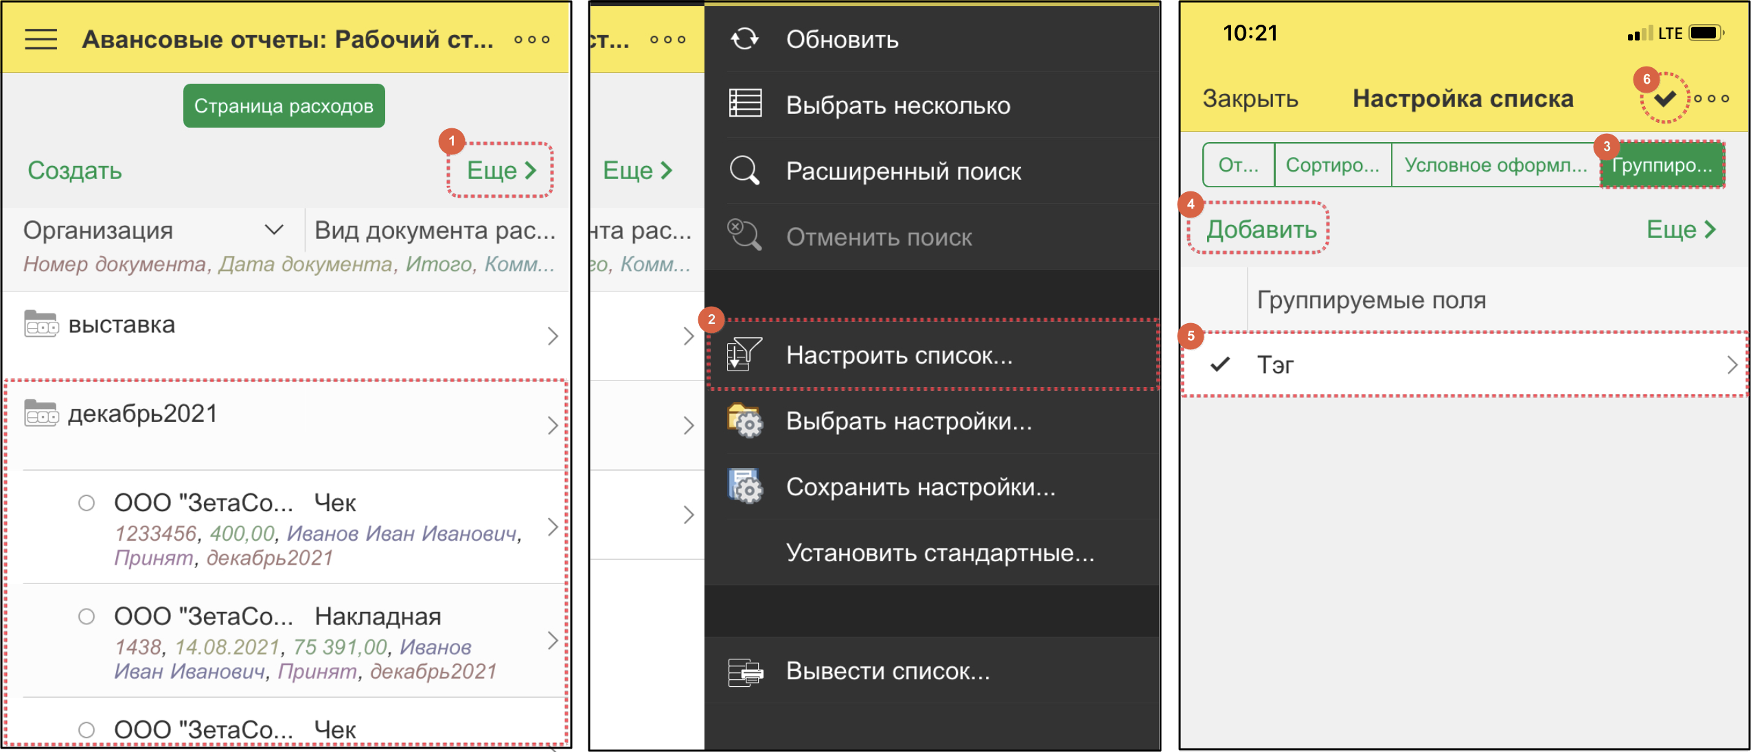
Task: Select radio for Накладная 1438 row
Action: pos(87,616)
